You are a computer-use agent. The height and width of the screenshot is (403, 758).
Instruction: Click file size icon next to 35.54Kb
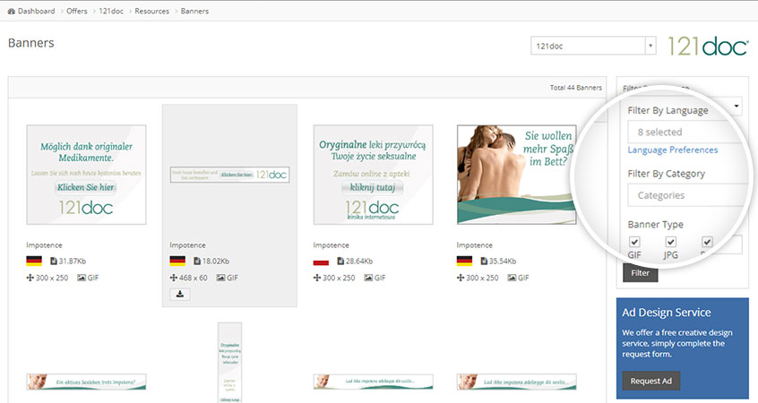tap(484, 261)
